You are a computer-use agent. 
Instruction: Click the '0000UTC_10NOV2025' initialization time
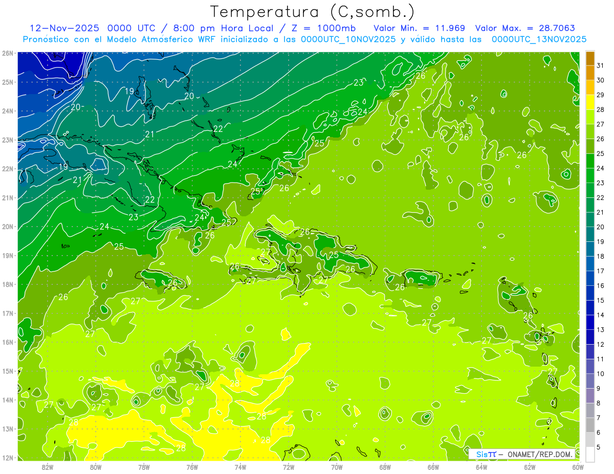point(348,39)
